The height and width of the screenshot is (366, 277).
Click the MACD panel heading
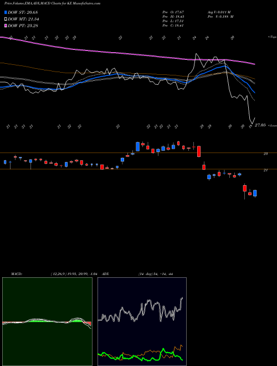click(x=17, y=274)
